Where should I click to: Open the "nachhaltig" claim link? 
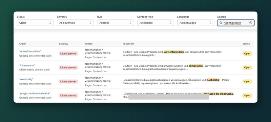pos(26,79)
